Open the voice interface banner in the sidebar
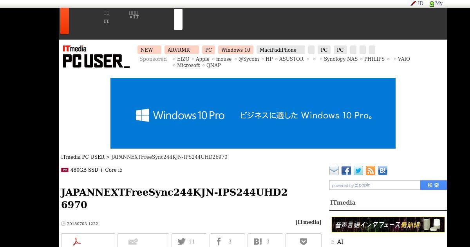This screenshot has height=247, width=470. tap(388, 225)
